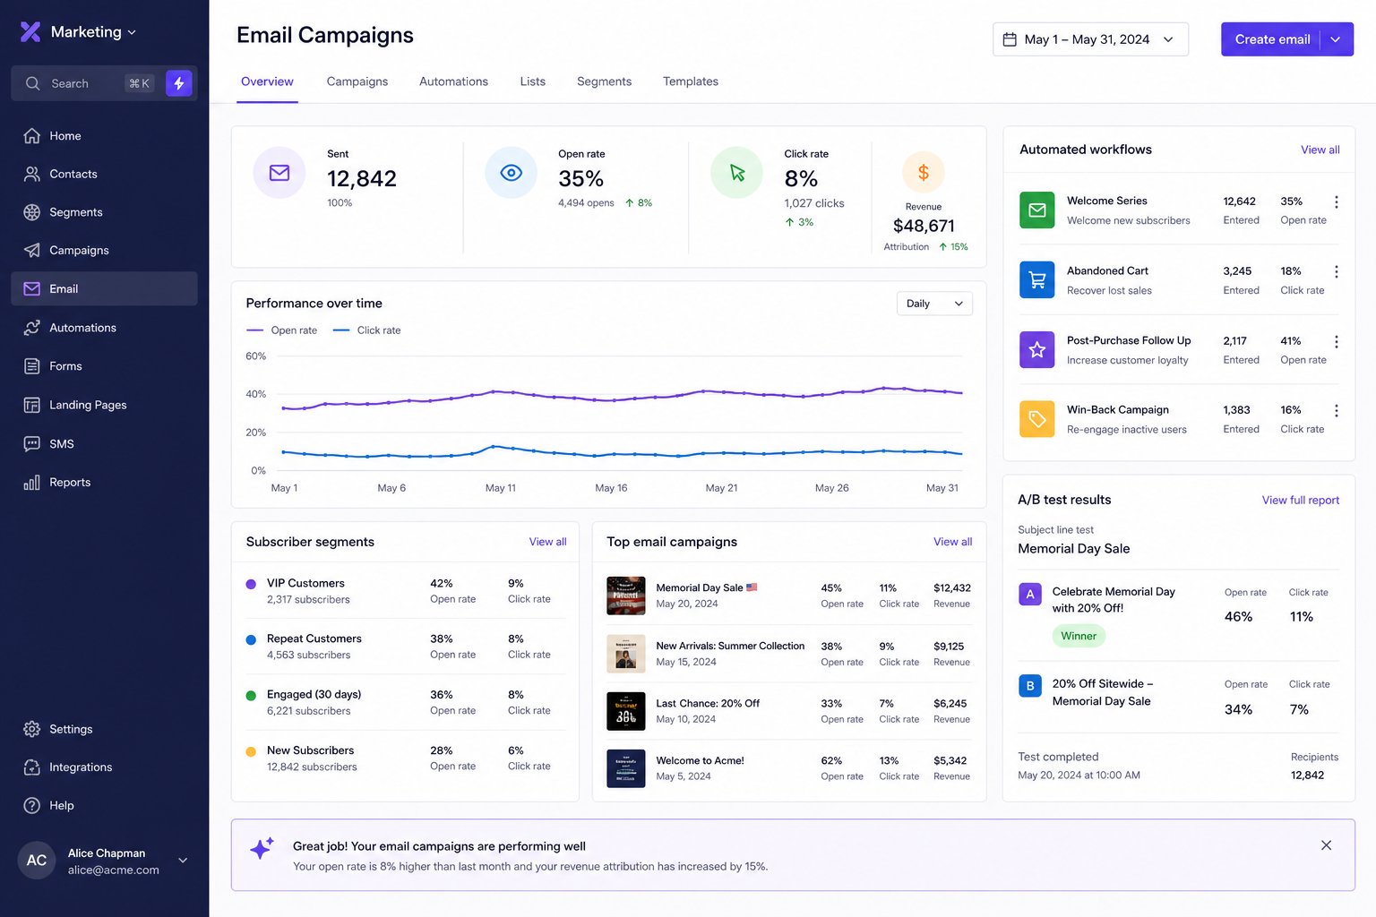Click View all in Subscriber segments
1376x917 pixels.
click(547, 542)
